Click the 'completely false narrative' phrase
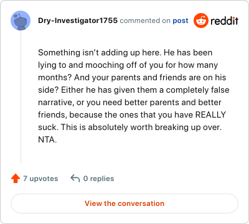The width and height of the screenshot is (249, 224). pyautogui.click(x=134, y=96)
